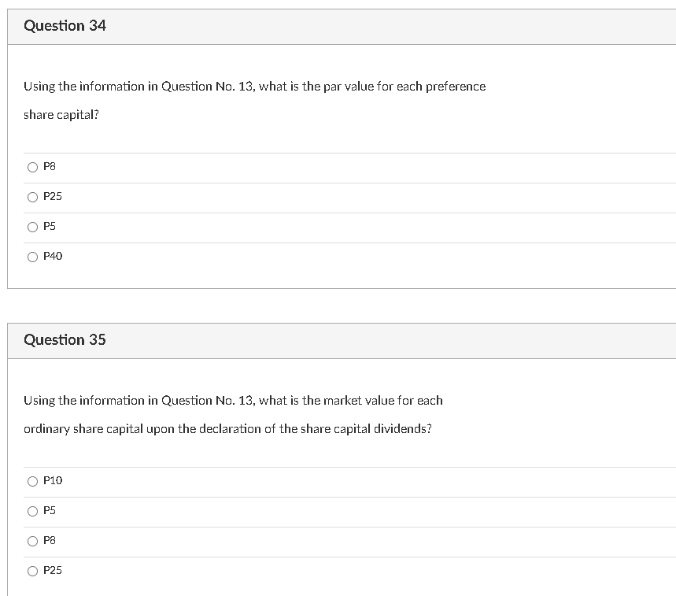Click the P5 answer row in Question 35
Image resolution: width=676 pixels, height=596 pixels.
236,511
